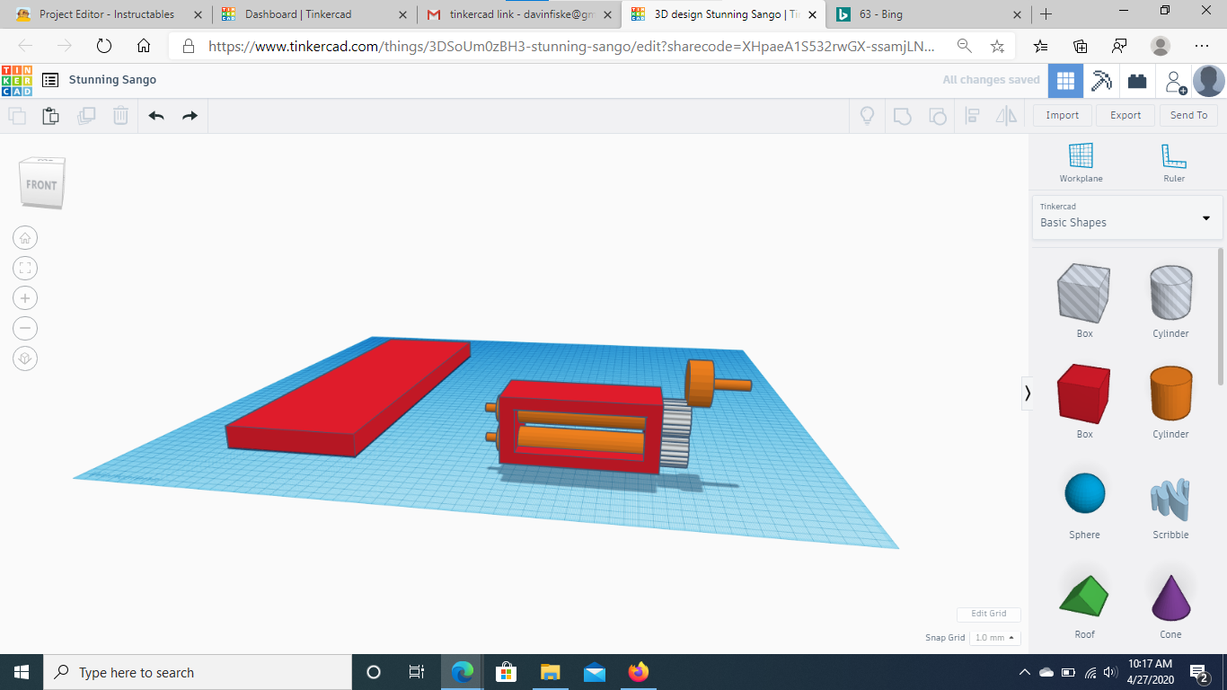Click the Tinkercad logo icon
This screenshot has height=690, width=1227.
click(x=16, y=80)
